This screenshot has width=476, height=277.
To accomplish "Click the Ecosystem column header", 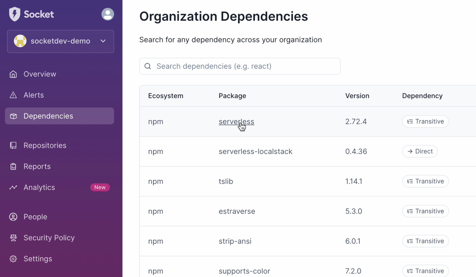I will point(166,96).
